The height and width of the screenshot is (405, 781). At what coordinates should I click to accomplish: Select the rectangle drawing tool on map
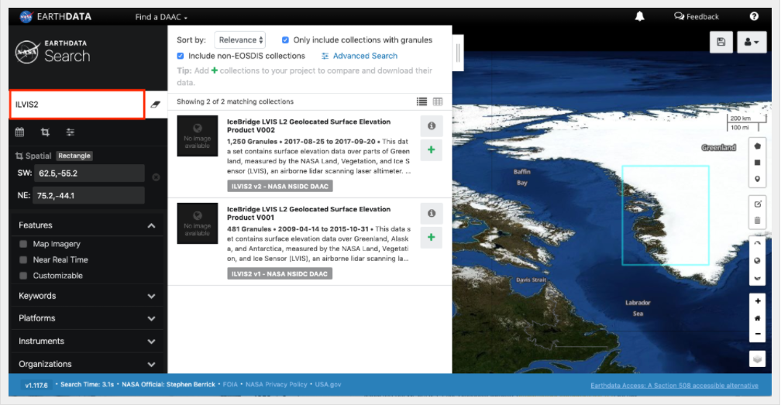(758, 163)
